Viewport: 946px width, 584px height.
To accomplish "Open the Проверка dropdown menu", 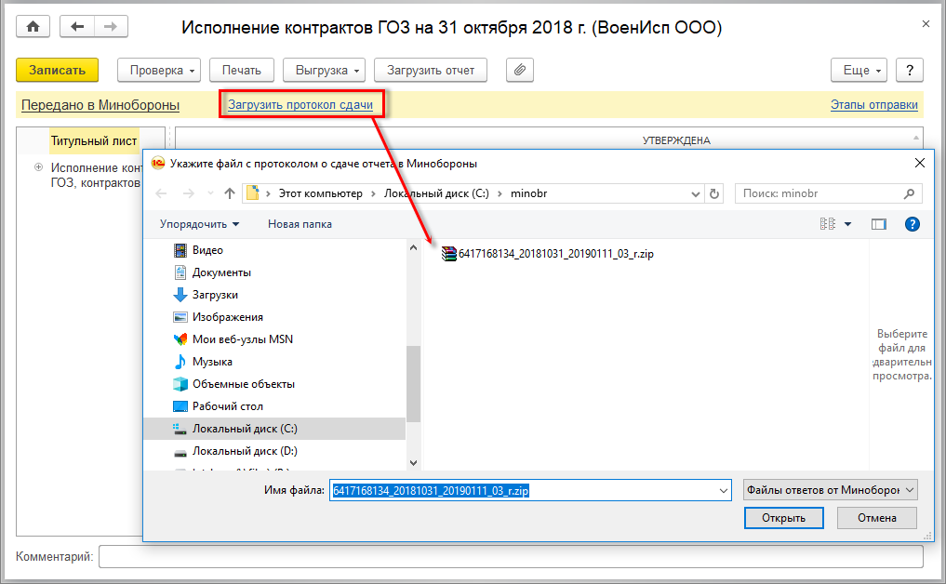I will (159, 70).
